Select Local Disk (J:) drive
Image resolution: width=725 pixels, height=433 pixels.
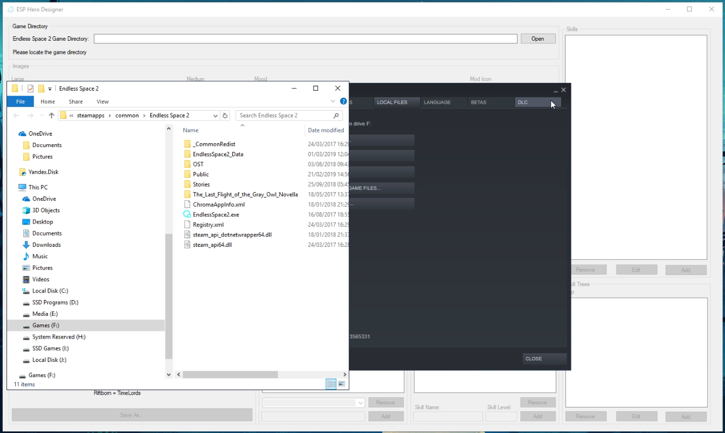pyautogui.click(x=49, y=360)
